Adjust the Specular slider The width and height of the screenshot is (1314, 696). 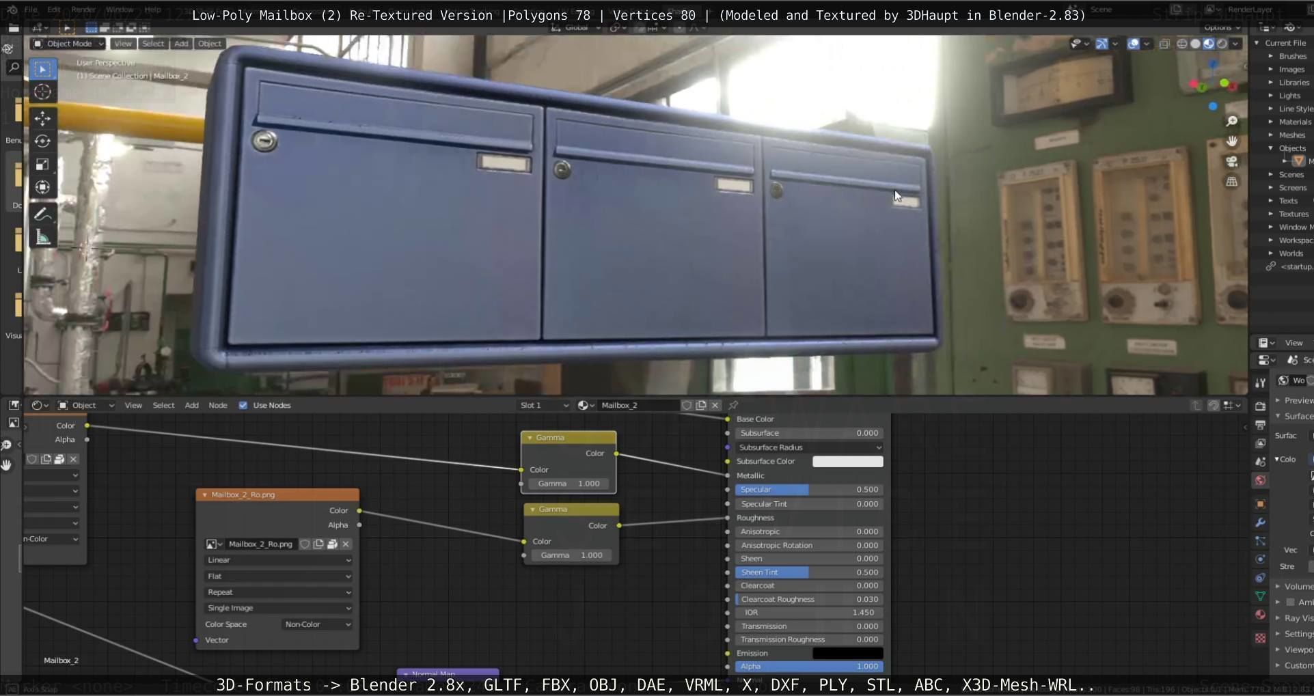[x=809, y=490]
